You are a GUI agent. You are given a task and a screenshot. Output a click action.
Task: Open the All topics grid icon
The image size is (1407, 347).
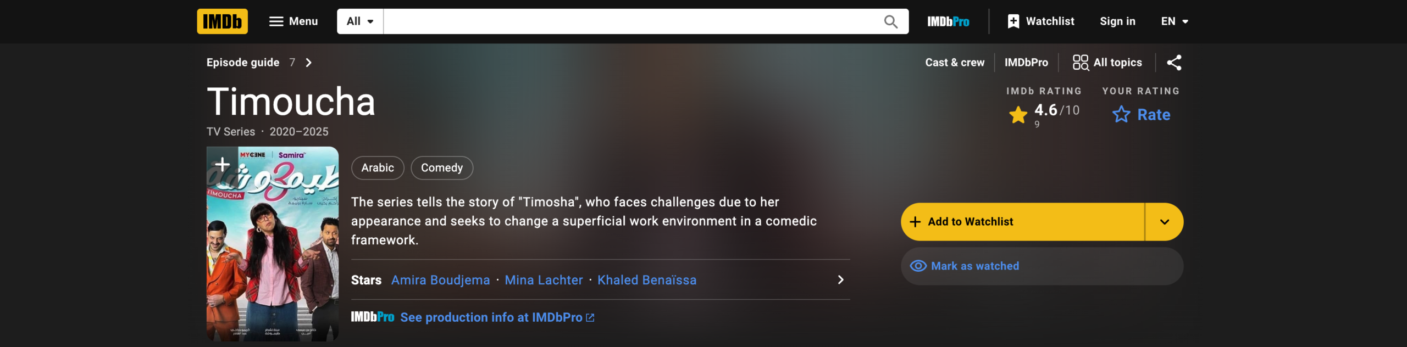[x=1081, y=63]
